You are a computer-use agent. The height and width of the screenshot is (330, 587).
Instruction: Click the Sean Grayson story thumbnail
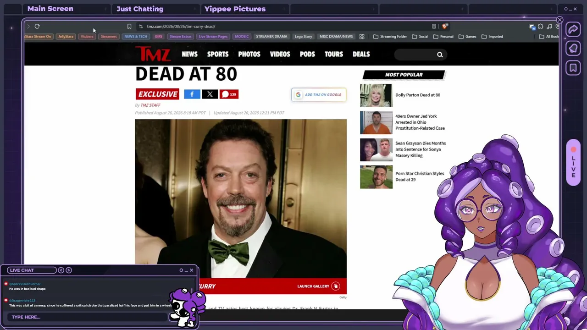(376, 149)
